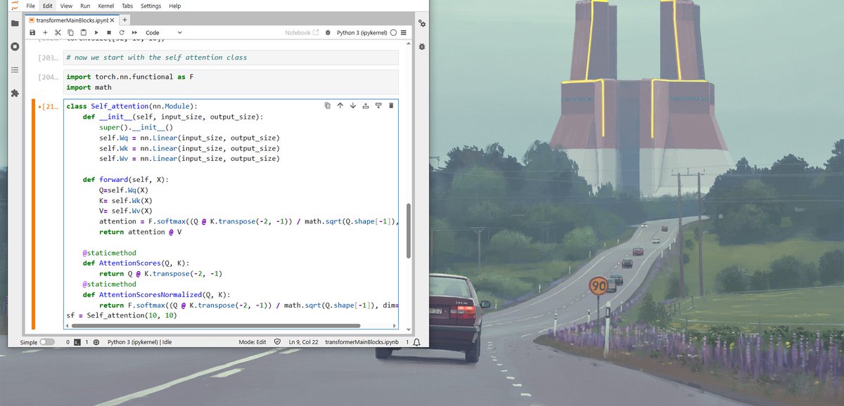
Task: Show running terminals and kernels panel
Action: [x=15, y=46]
